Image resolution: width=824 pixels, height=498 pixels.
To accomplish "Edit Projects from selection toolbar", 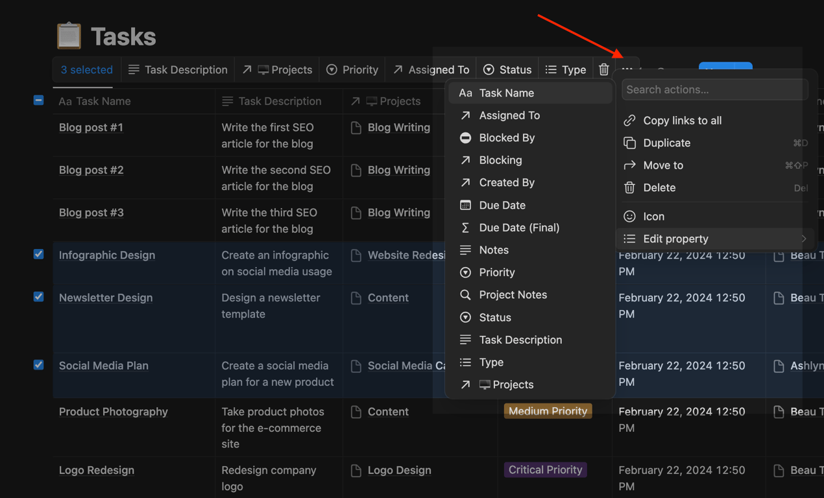I will pyautogui.click(x=277, y=69).
